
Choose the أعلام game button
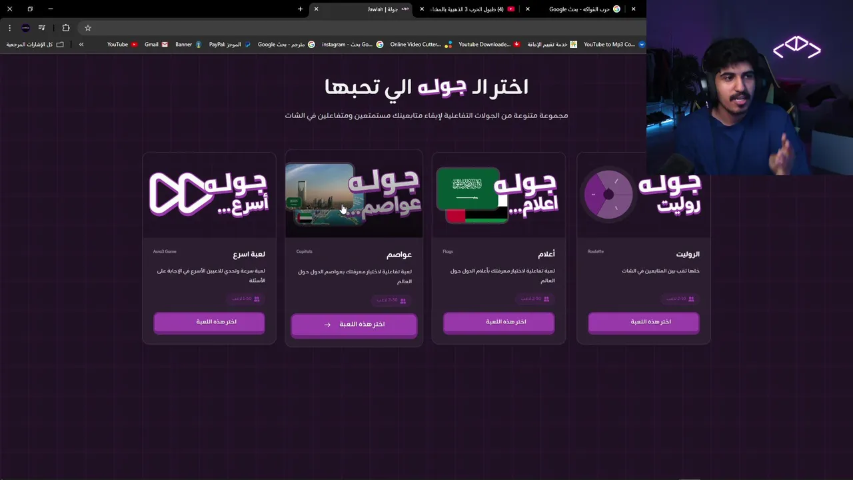498,322
